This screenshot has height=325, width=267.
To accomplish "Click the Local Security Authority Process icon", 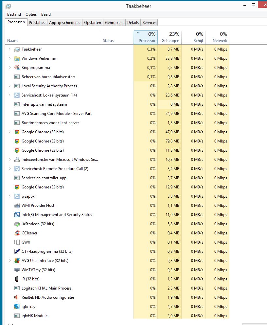I will click(x=17, y=86).
